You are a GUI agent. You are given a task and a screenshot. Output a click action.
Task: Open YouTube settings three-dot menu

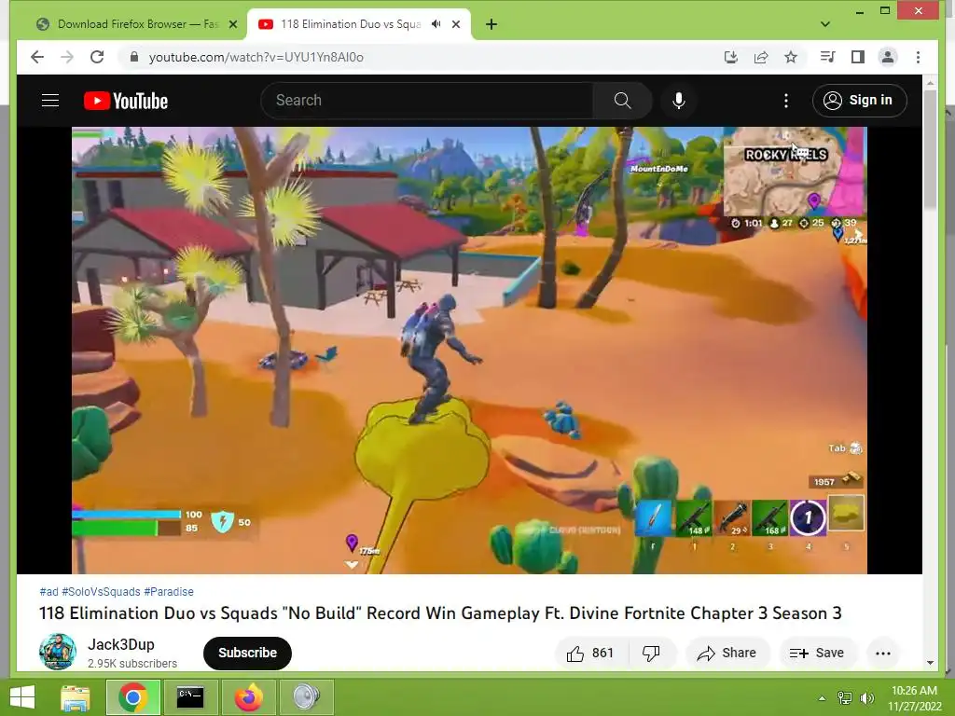(x=785, y=101)
